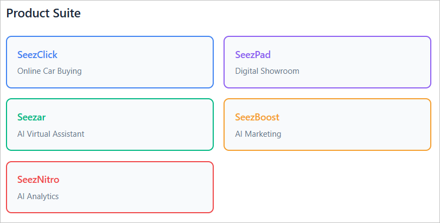The height and width of the screenshot is (223, 440).
Task: Select the Online Car Buying description
Action: (x=49, y=71)
